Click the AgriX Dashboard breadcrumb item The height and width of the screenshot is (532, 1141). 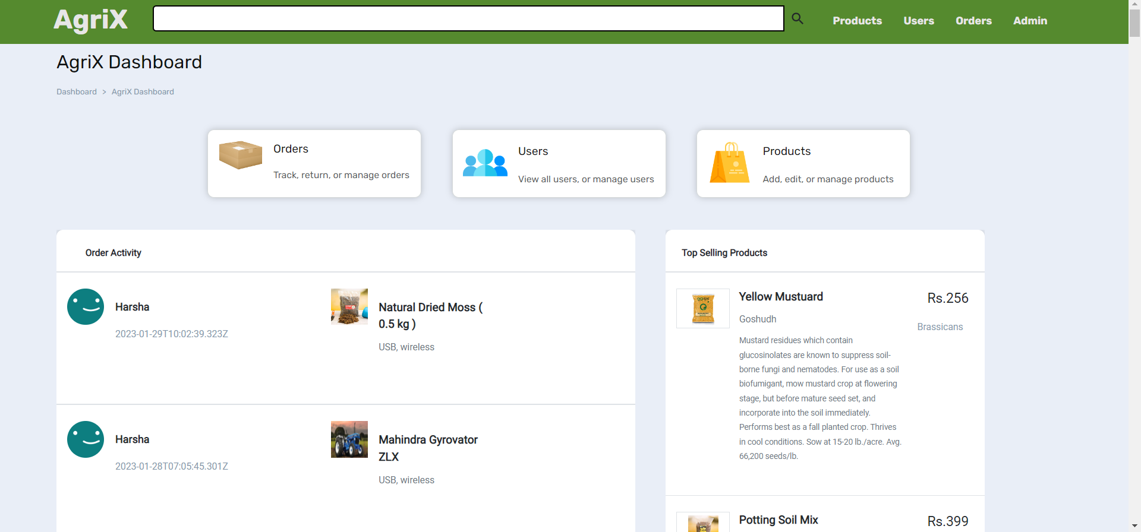click(143, 91)
